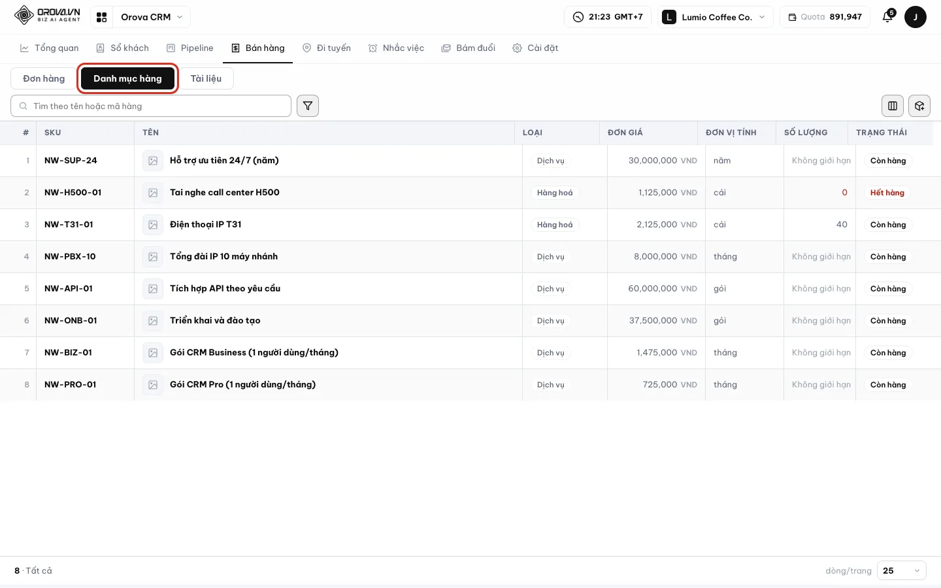Click the Hàng hoá tag for NW-T31-01
This screenshot has width=941, height=588.
point(555,225)
